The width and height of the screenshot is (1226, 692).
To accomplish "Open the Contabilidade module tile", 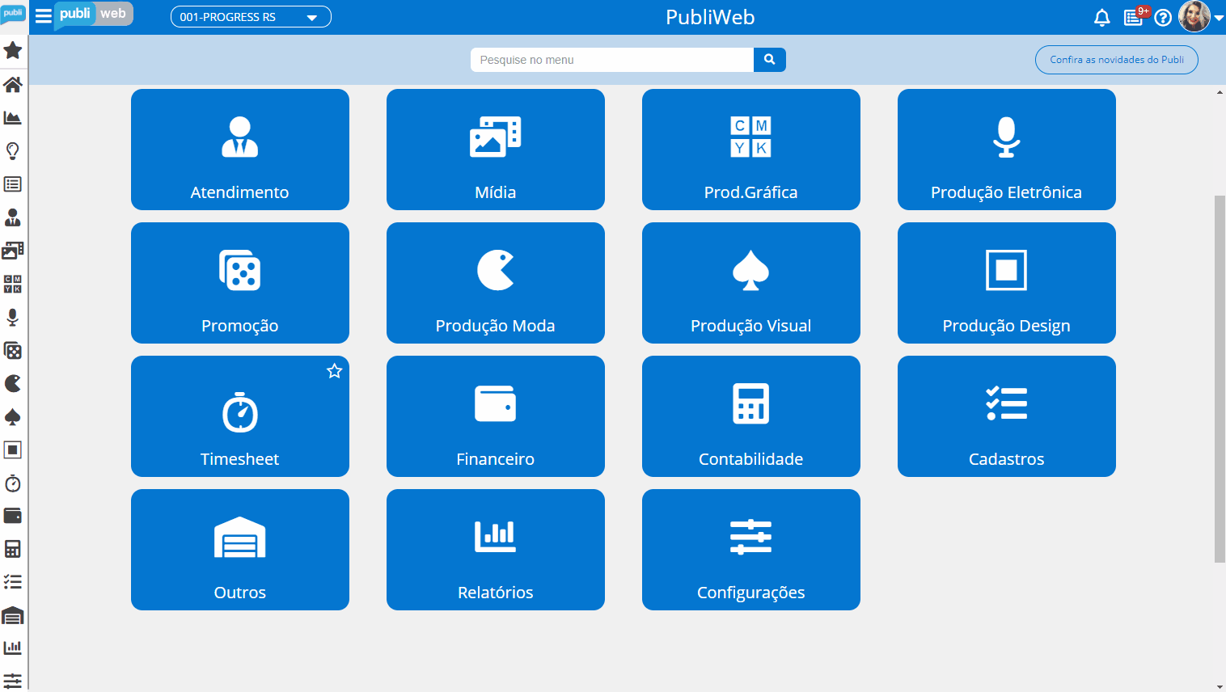I will (x=751, y=416).
